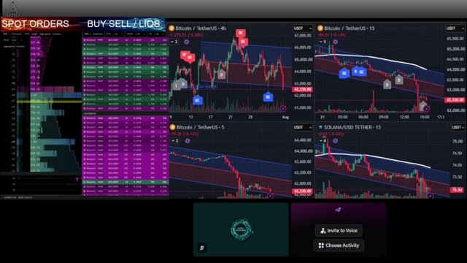
Task: Click the Bitcoin coin icon on the 15-minute chart
Action: point(320,28)
